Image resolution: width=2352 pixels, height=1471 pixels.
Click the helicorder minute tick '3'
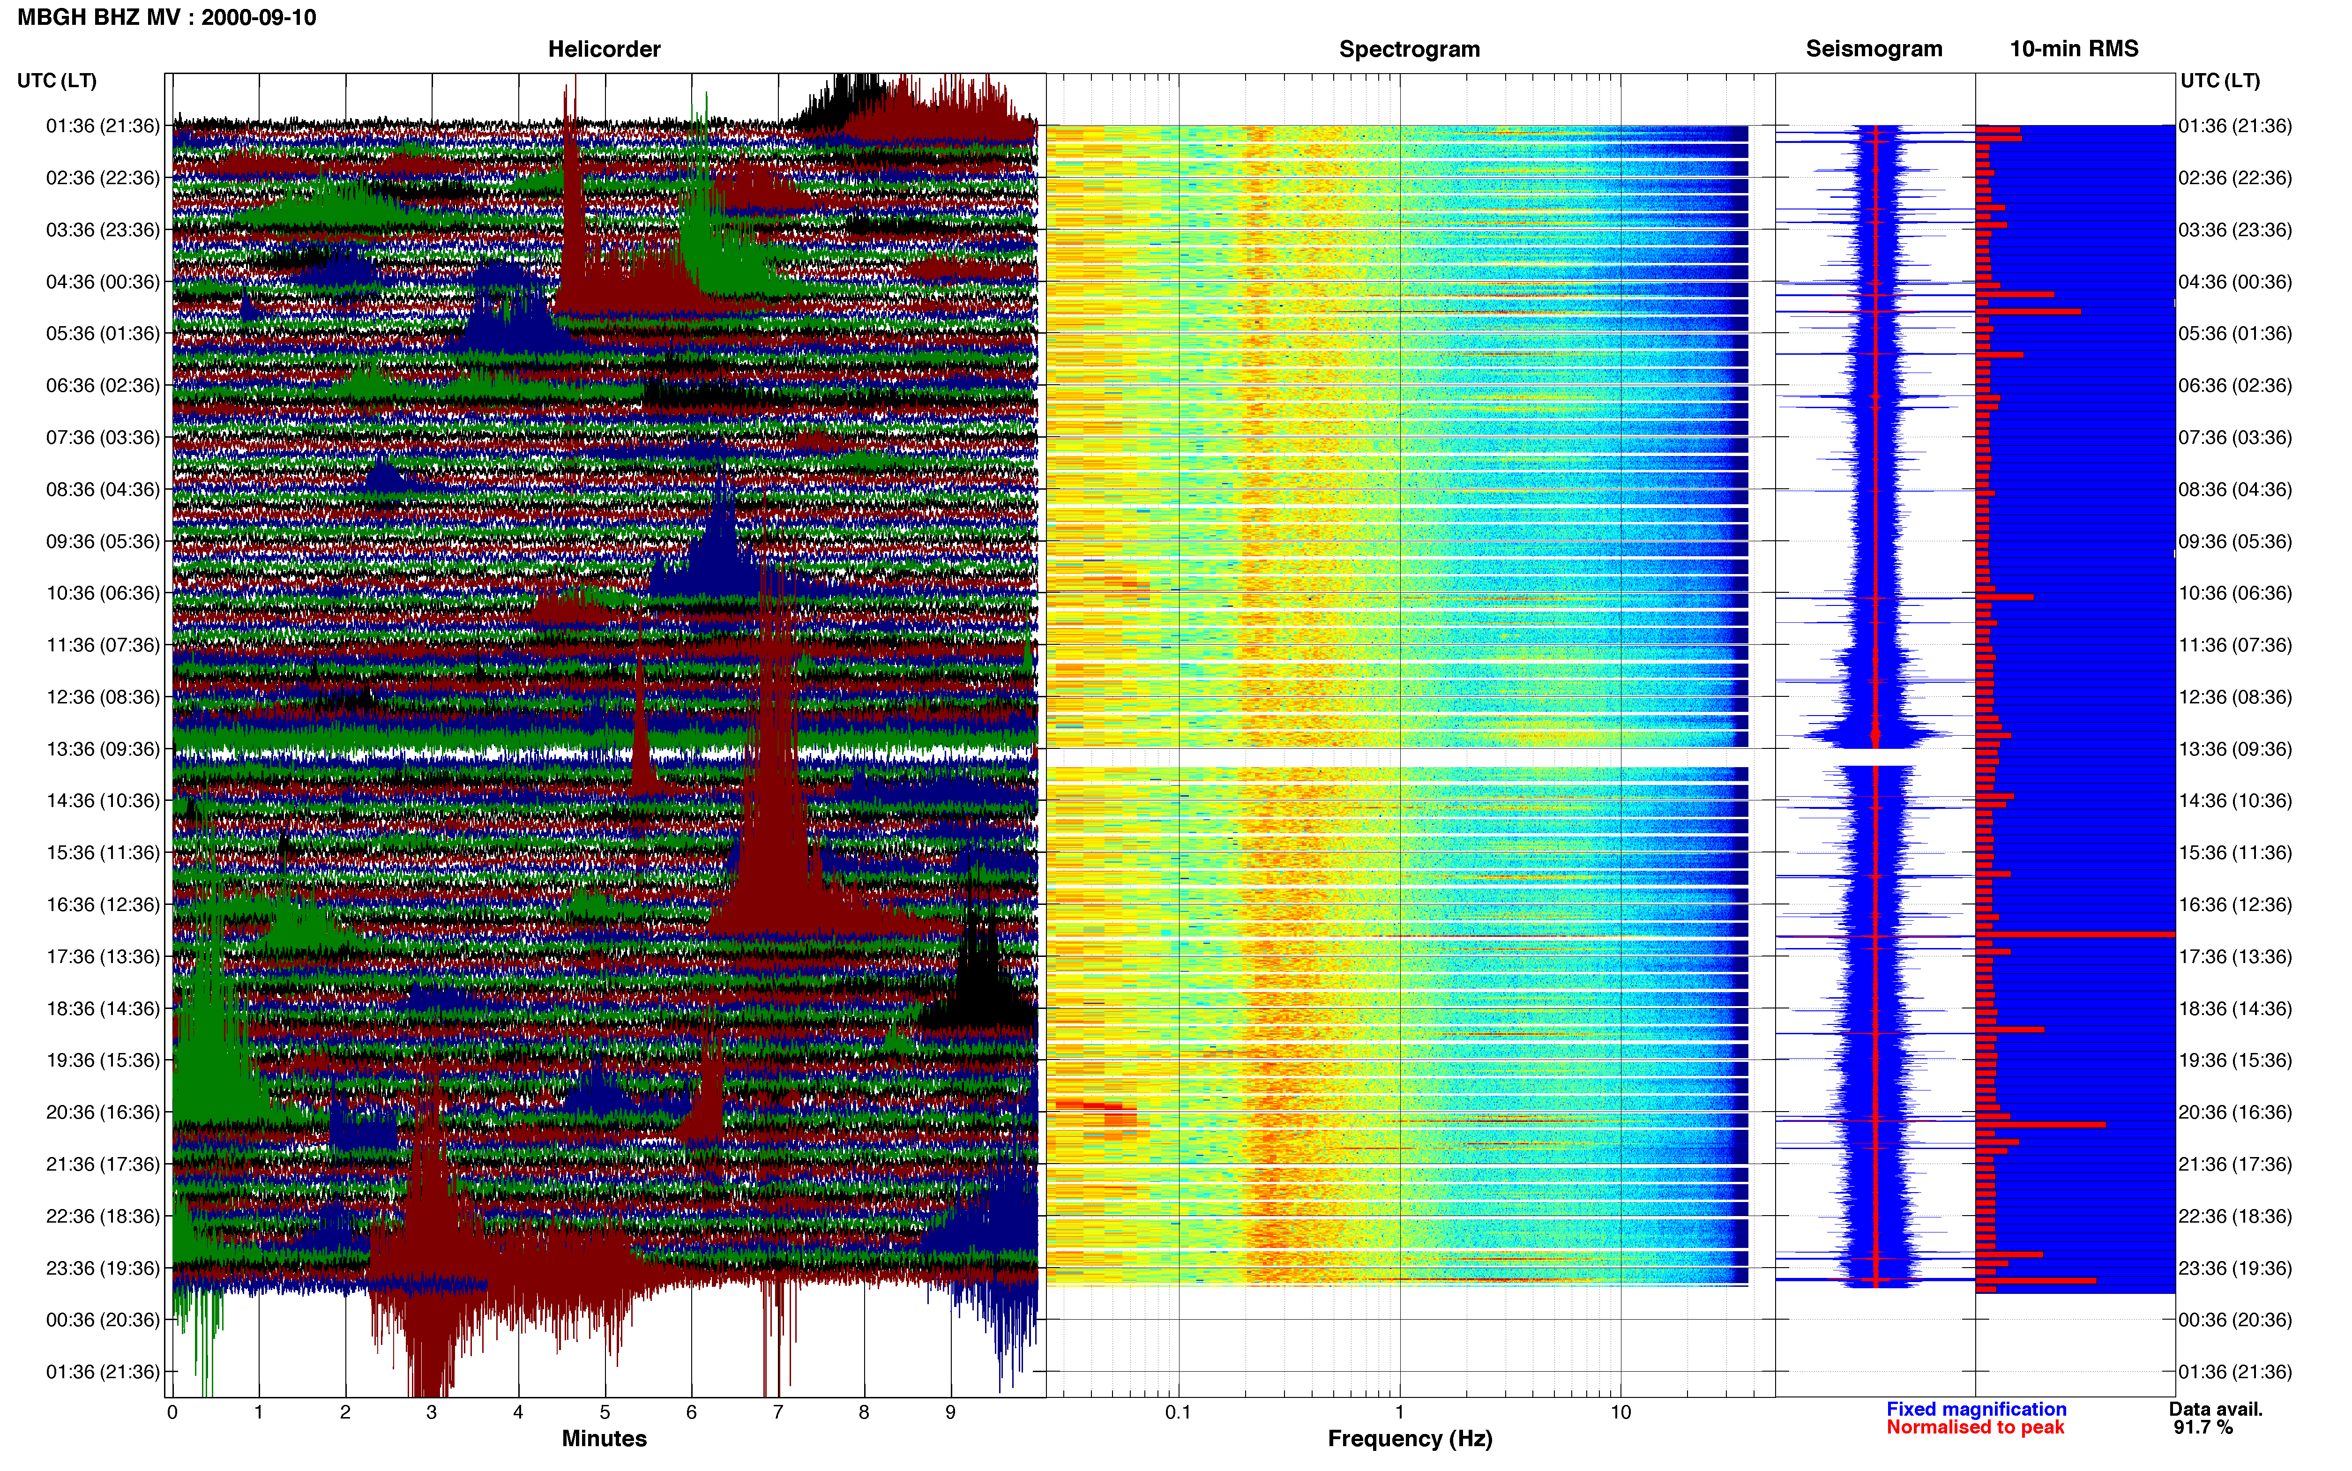432,1412
